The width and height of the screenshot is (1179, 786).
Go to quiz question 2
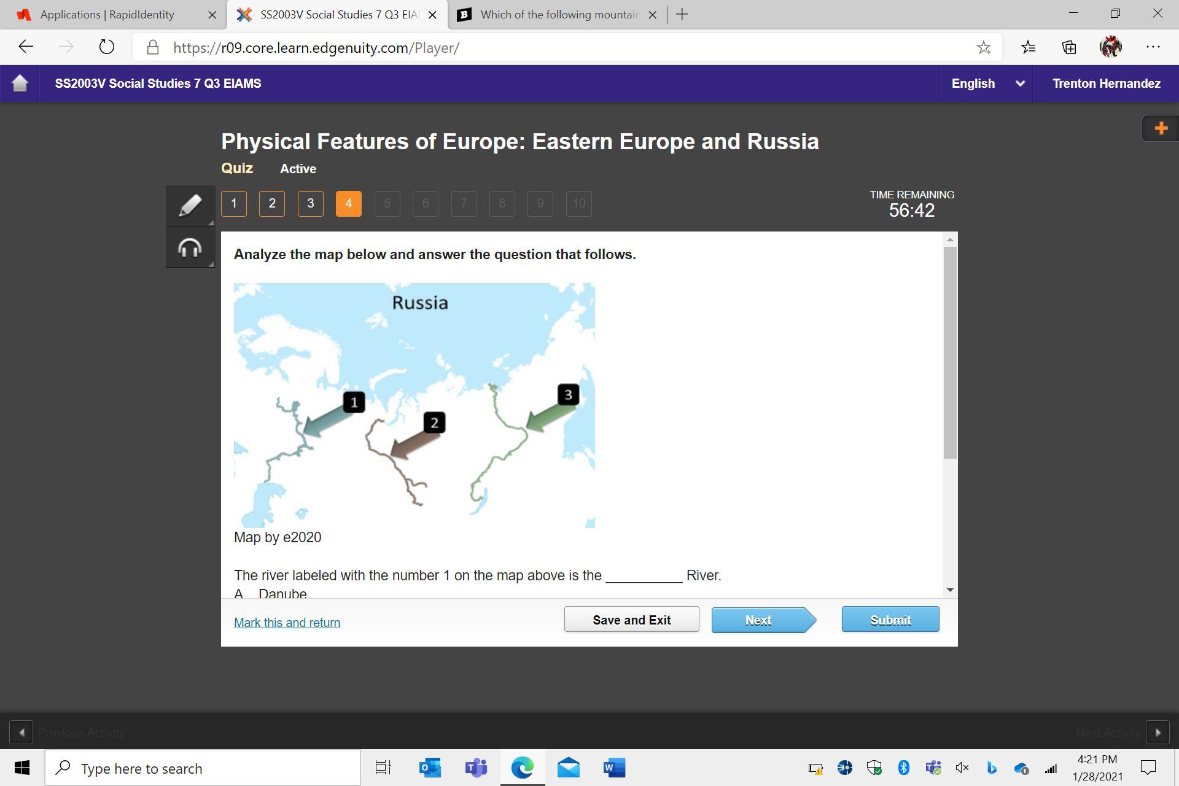(x=272, y=204)
